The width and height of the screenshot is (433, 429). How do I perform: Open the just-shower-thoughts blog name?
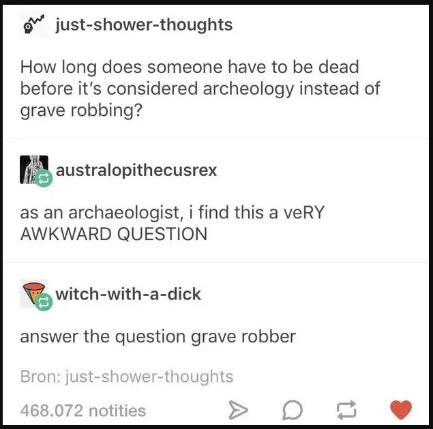144,25
